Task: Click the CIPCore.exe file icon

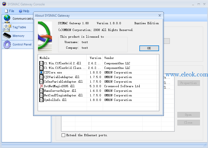Action: [41, 72]
